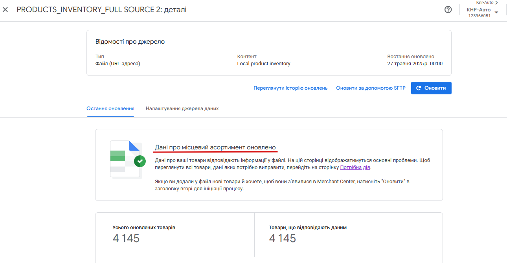Click the Knr-Auto chevron at top right
The height and width of the screenshot is (263, 507).
(497, 3)
